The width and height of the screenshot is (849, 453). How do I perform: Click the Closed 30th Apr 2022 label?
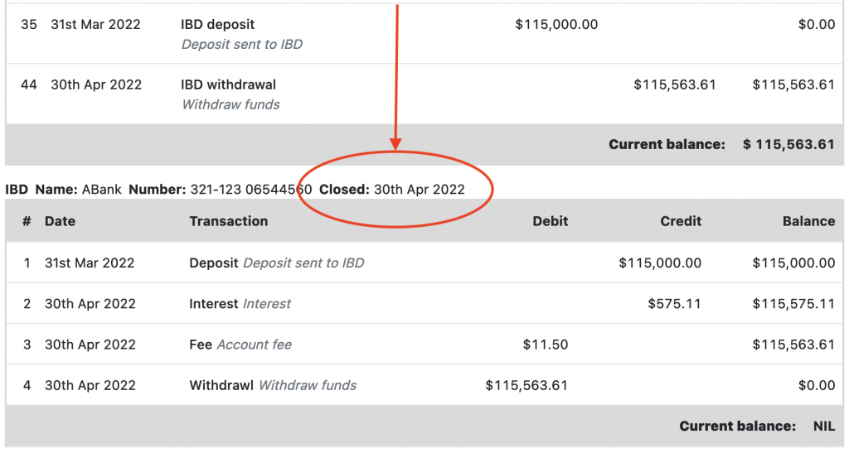click(x=392, y=190)
